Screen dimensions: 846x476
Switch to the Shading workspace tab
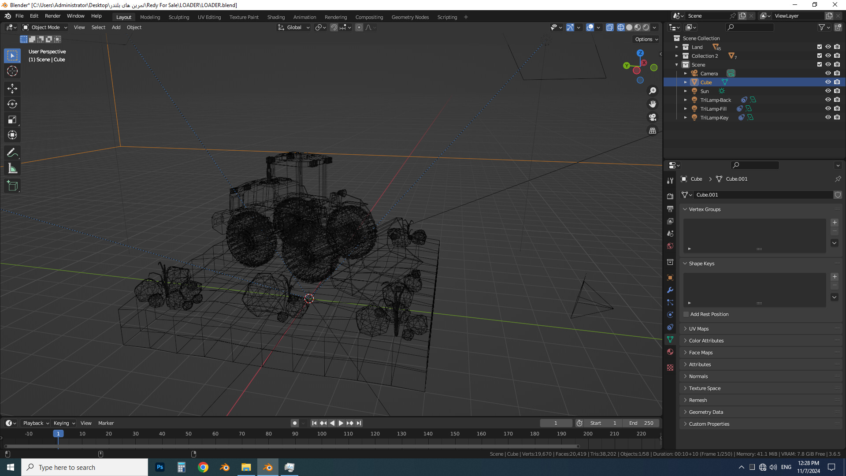(276, 17)
